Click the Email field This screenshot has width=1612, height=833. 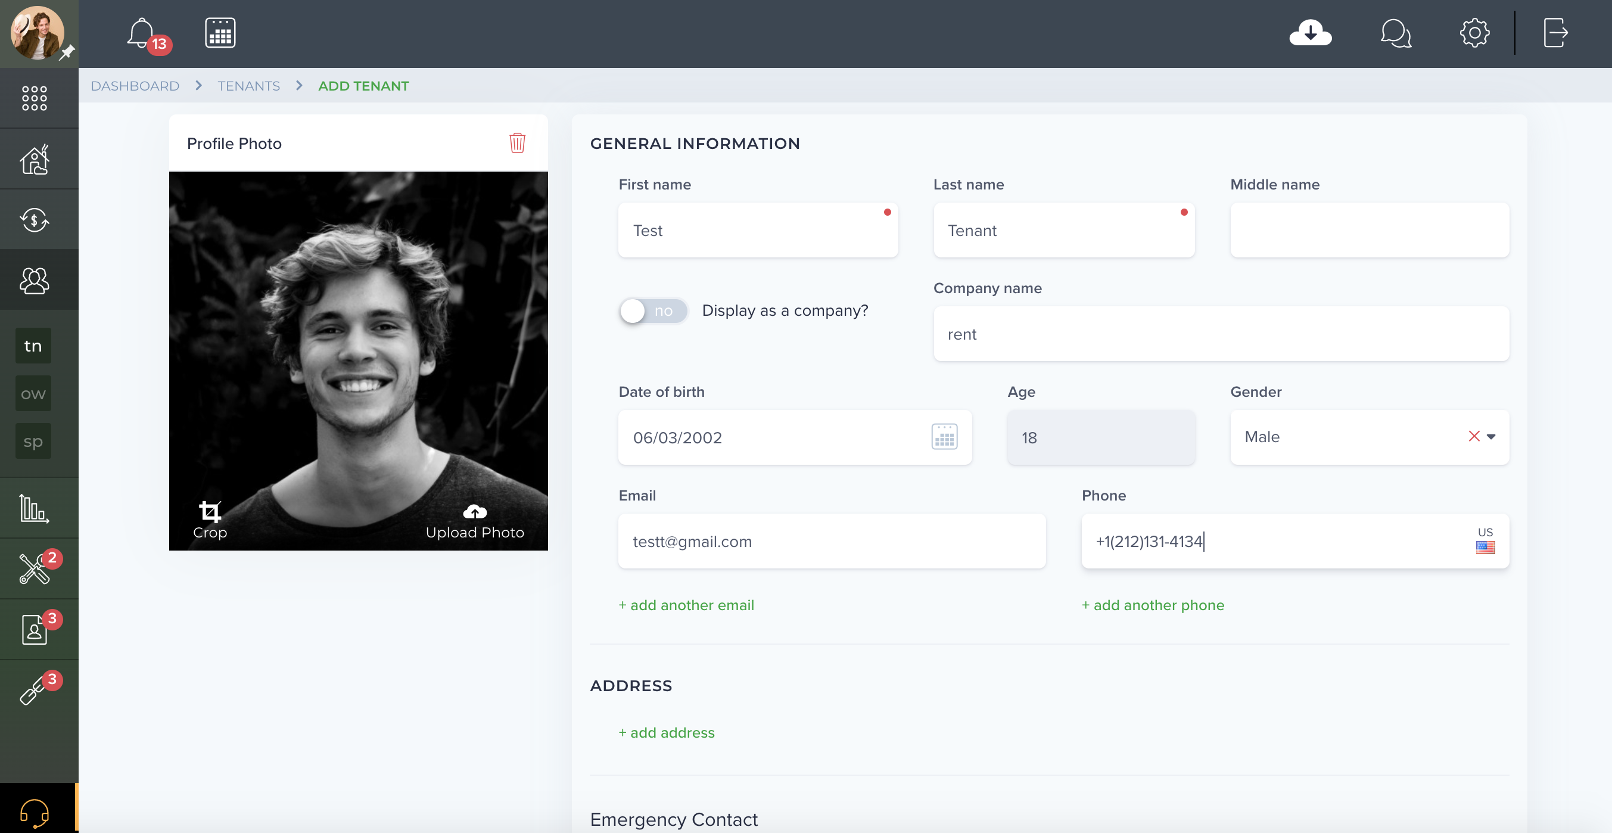tap(832, 540)
